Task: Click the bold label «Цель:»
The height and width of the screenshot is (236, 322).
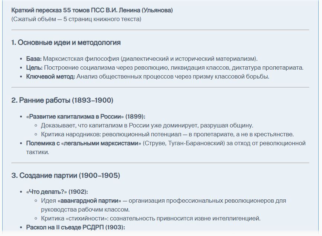Action: pyautogui.click(x=34, y=67)
